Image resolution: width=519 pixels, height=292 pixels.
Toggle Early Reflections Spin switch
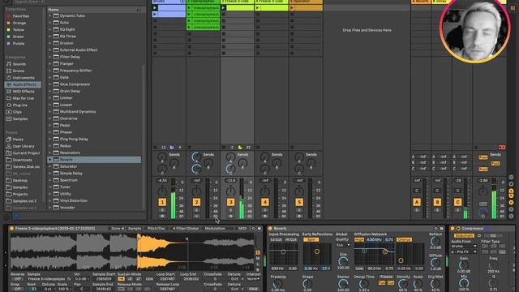(311, 239)
